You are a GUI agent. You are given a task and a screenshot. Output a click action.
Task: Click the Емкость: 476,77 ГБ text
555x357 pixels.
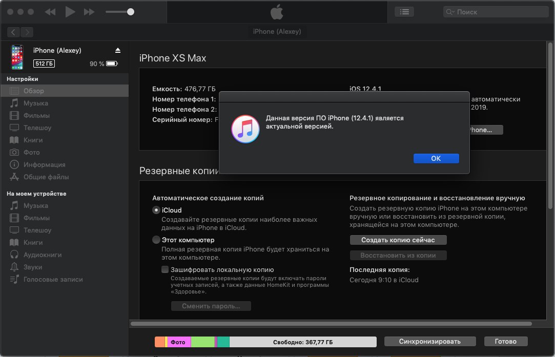pos(183,89)
